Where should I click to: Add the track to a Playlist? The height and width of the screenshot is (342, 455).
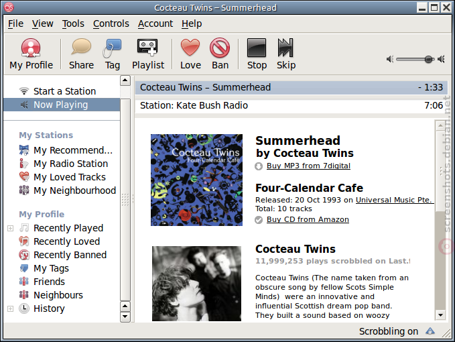coord(148,54)
